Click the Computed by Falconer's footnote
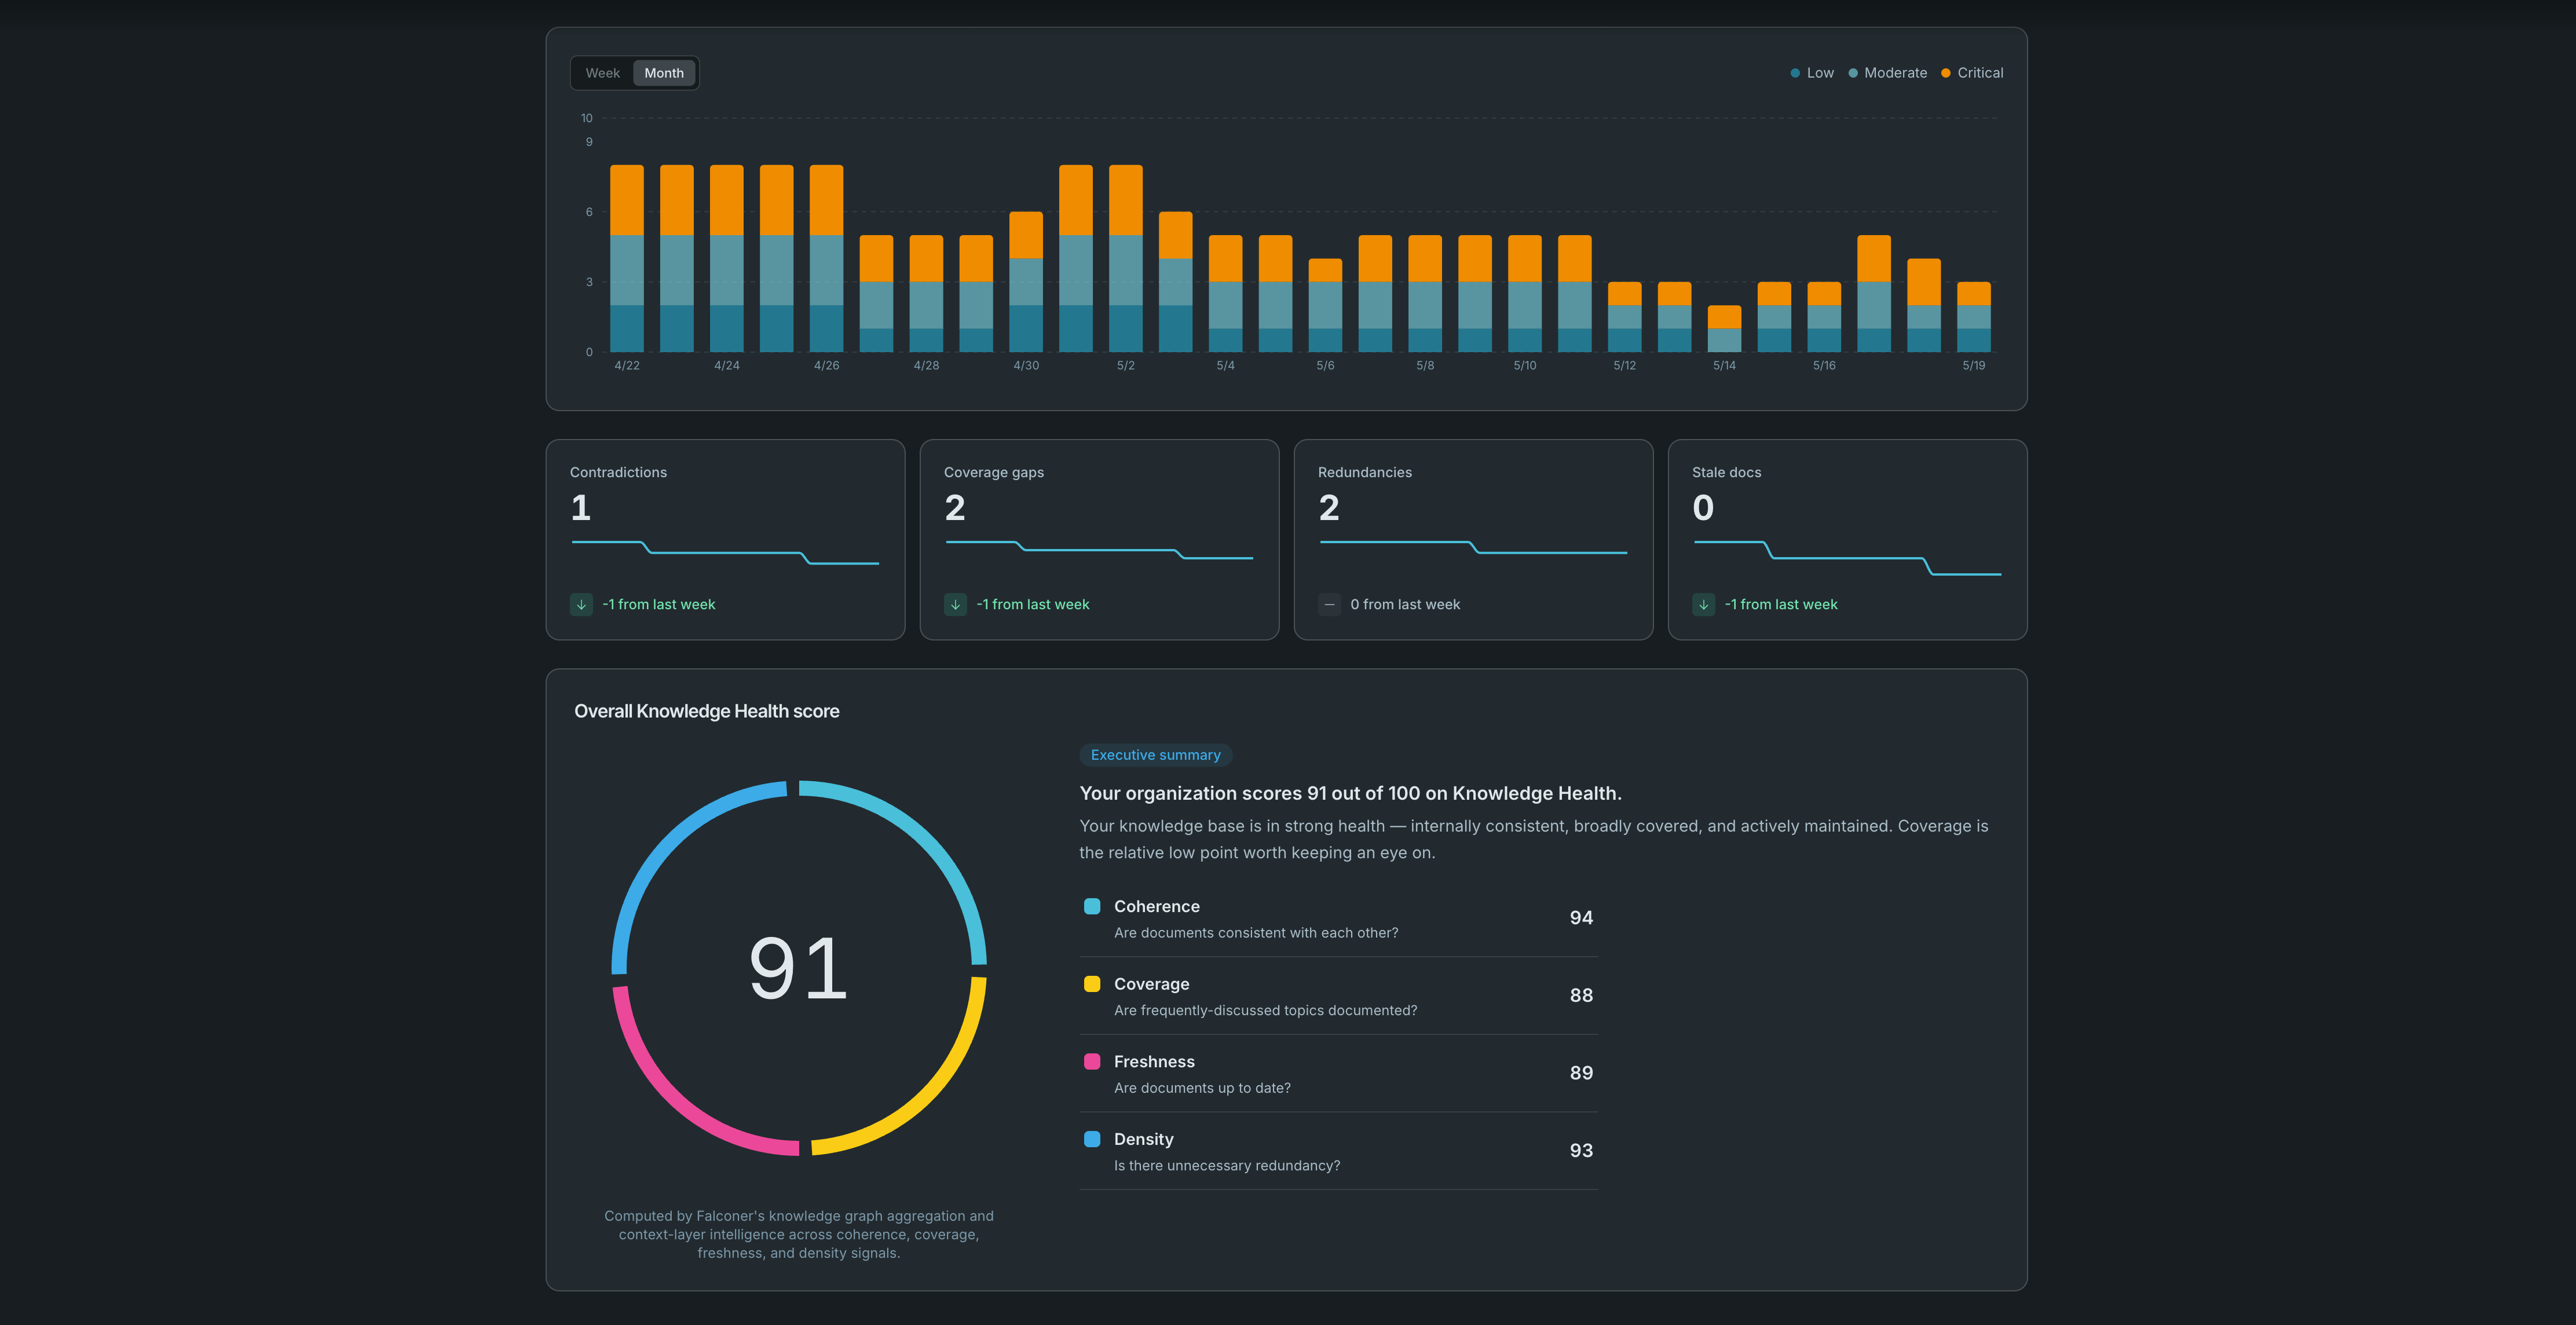This screenshot has width=2576, height=1325. (798, 1234)
